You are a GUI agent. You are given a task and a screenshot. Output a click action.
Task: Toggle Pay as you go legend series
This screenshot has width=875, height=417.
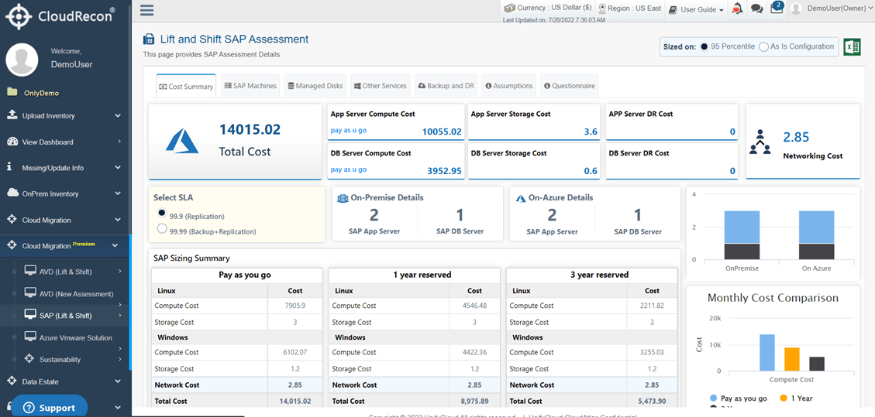pos(739,398)
